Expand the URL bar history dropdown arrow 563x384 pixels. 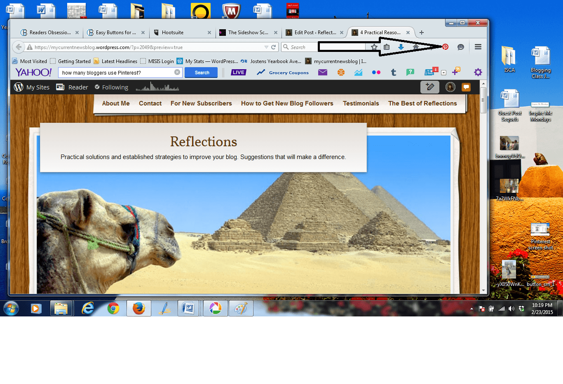[x=266, y=47]
